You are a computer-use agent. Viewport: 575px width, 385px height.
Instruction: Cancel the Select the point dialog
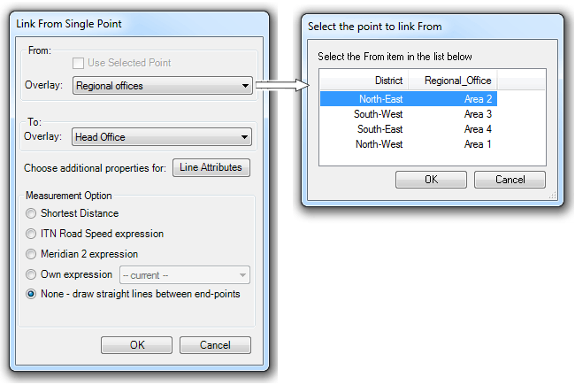click(510, 180)
